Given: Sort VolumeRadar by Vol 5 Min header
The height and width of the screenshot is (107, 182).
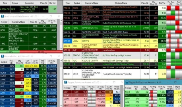Looking at the screenshot, I should tap(28, 62).
